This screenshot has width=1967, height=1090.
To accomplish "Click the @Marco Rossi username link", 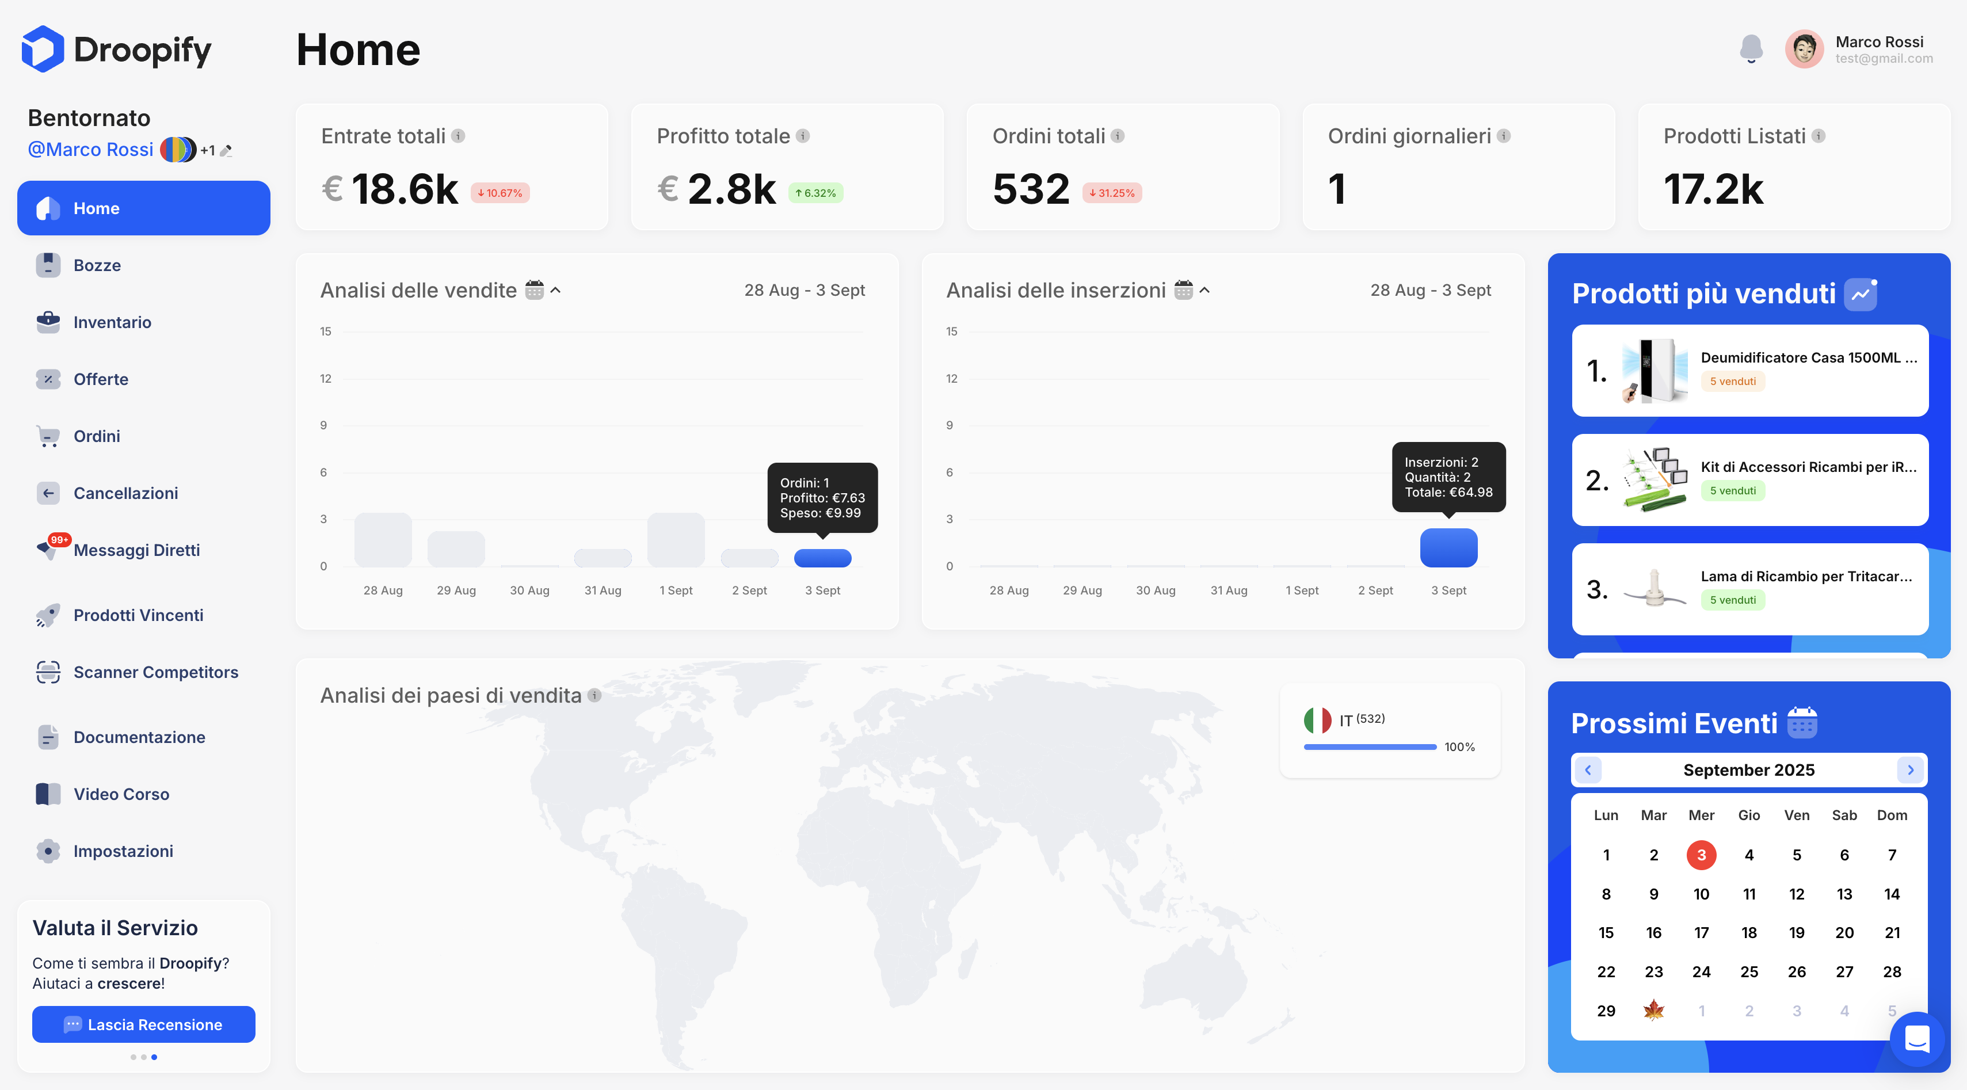I will point(90,150).
